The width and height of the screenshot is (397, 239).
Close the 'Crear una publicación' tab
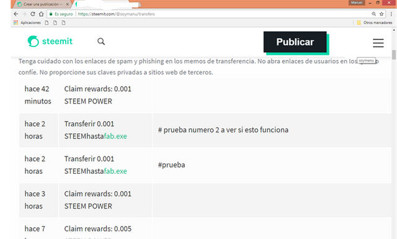(68, 4)
